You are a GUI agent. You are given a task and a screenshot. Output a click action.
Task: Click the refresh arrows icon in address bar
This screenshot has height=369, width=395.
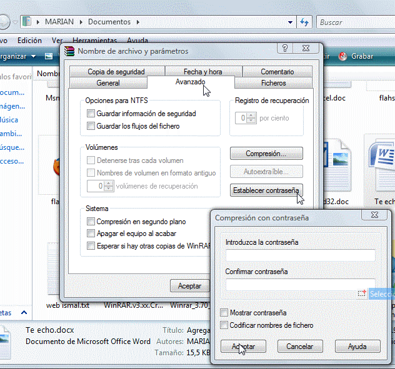click(304, 22)
